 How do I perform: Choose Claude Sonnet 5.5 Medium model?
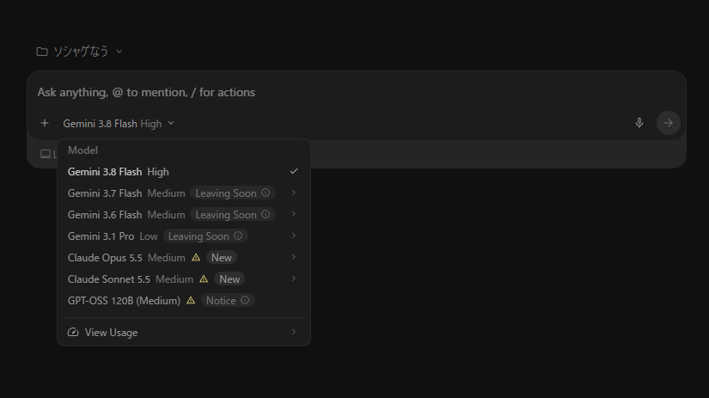184,279
